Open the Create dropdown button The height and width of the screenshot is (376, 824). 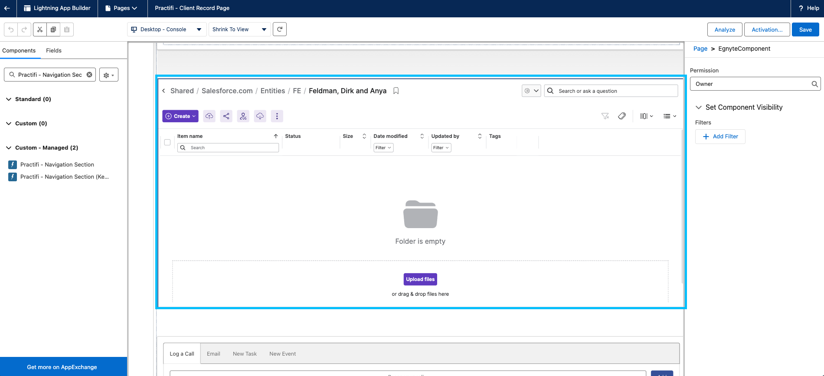click(180, 116)
